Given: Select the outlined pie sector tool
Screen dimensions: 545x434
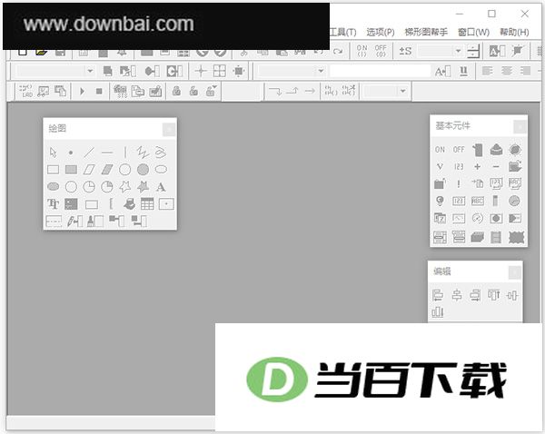Looking at the screenshot, I should click(89, 187).
